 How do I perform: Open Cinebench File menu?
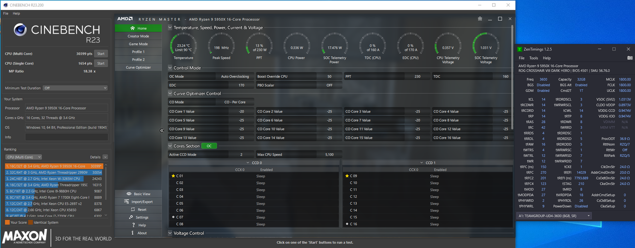click(x=5, y=13)
